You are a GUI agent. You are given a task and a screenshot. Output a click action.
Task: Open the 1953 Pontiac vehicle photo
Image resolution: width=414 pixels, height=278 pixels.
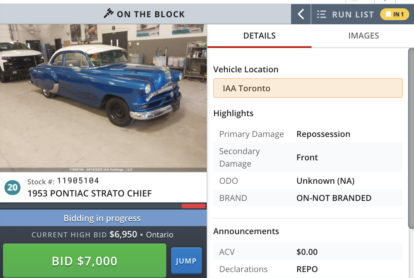point(103,98)
